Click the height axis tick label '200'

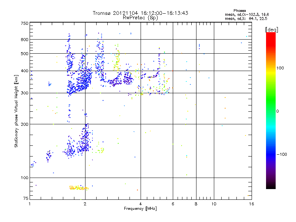tap(24, 124)
